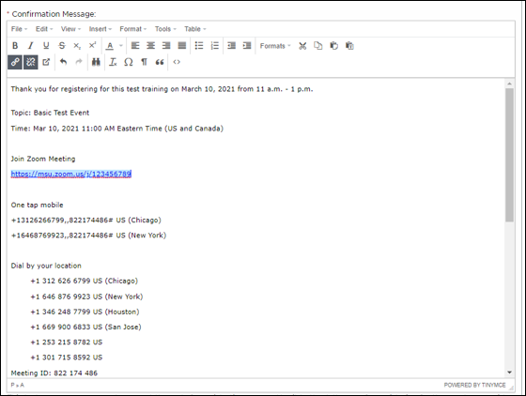Image resolution: width=526 pixels, height=396 pixels.
Task: Click the msu.zoom.us meeting link
Action: tap(70, 174)
